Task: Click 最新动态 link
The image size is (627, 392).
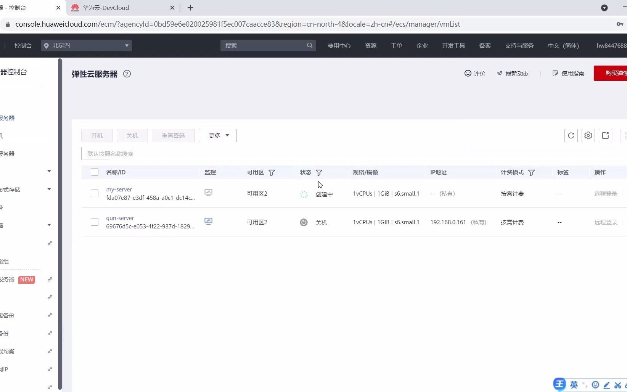Action: [513, 73]
